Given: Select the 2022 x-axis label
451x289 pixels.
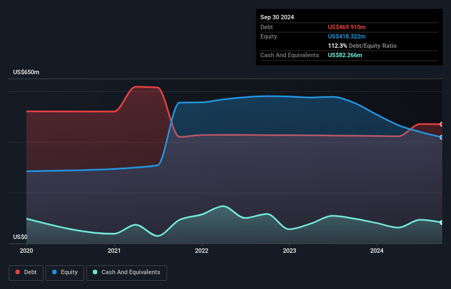Looking at the screenshot, I should coord(202,251).
